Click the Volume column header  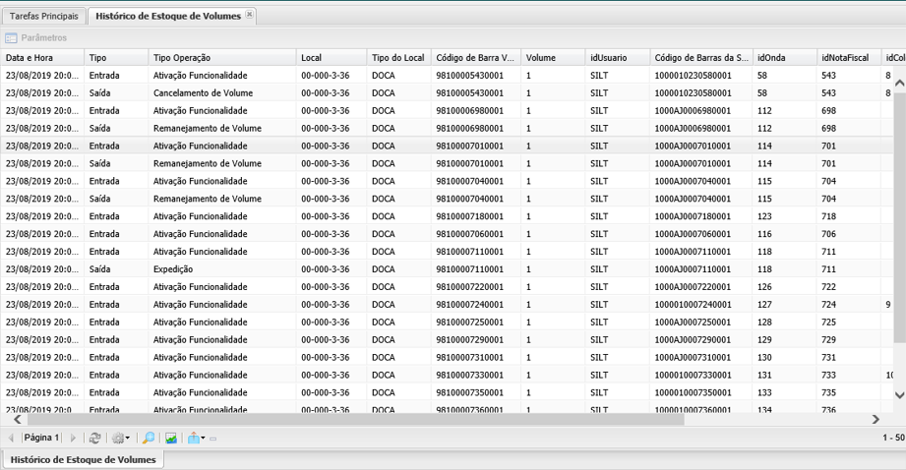click(553, 58)
